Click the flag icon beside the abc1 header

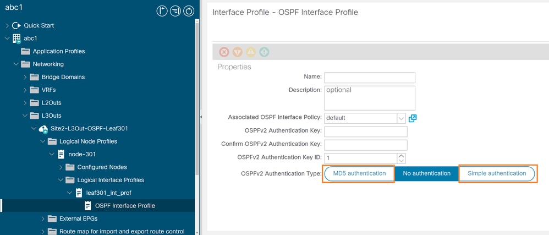point(162,11)
